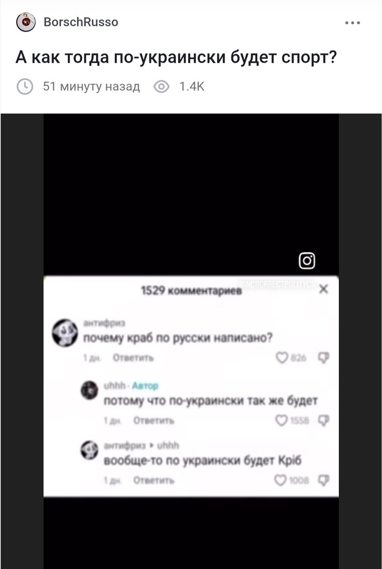
Task: Like the uhhh author reply with 1558 likes
Action: coord(282,420)
